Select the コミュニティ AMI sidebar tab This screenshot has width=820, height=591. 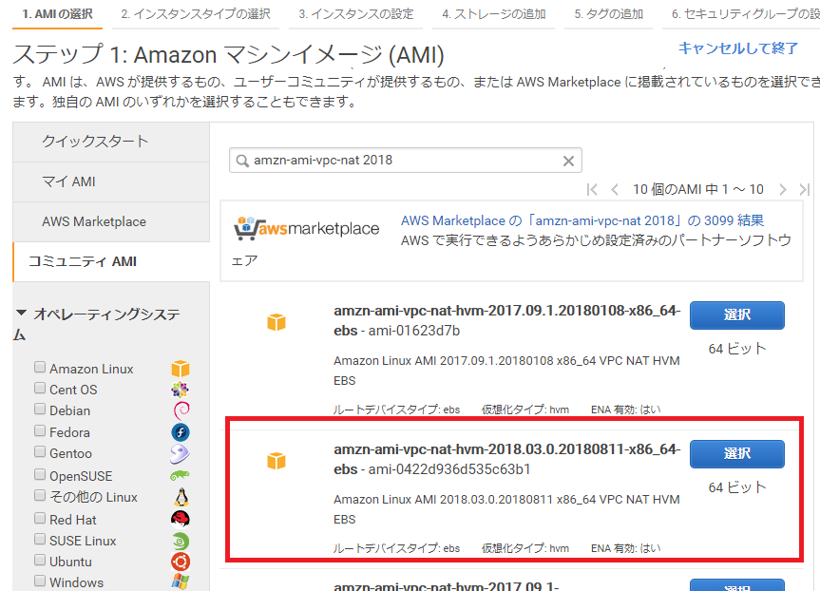coord(111,261)
